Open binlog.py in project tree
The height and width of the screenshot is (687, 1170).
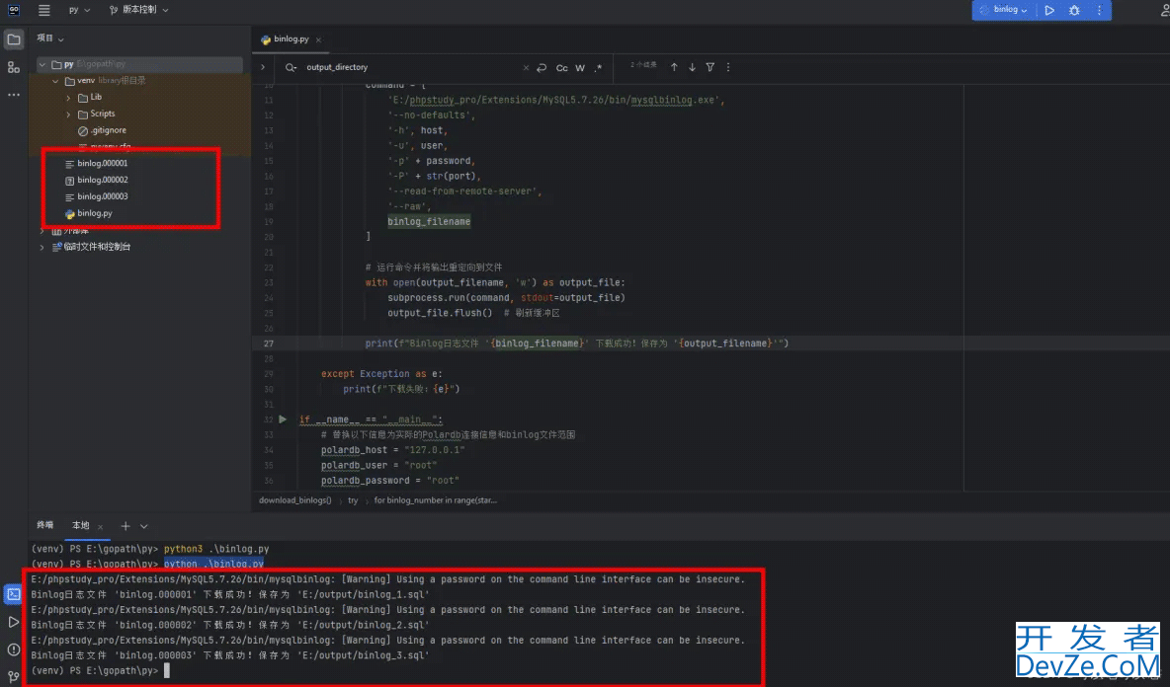click(x=95, y=213)
